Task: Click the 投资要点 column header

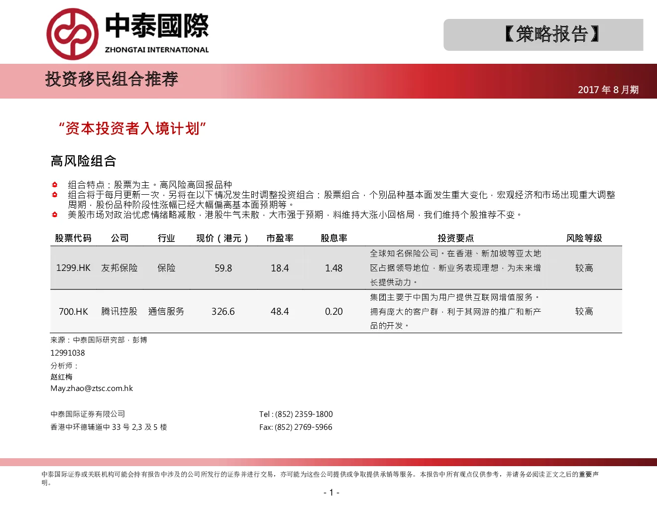Action: pos(455,238)
